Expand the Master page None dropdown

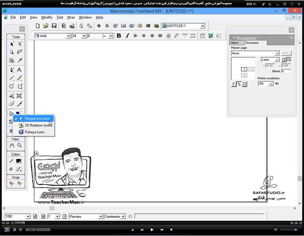[x=277, y=53]
